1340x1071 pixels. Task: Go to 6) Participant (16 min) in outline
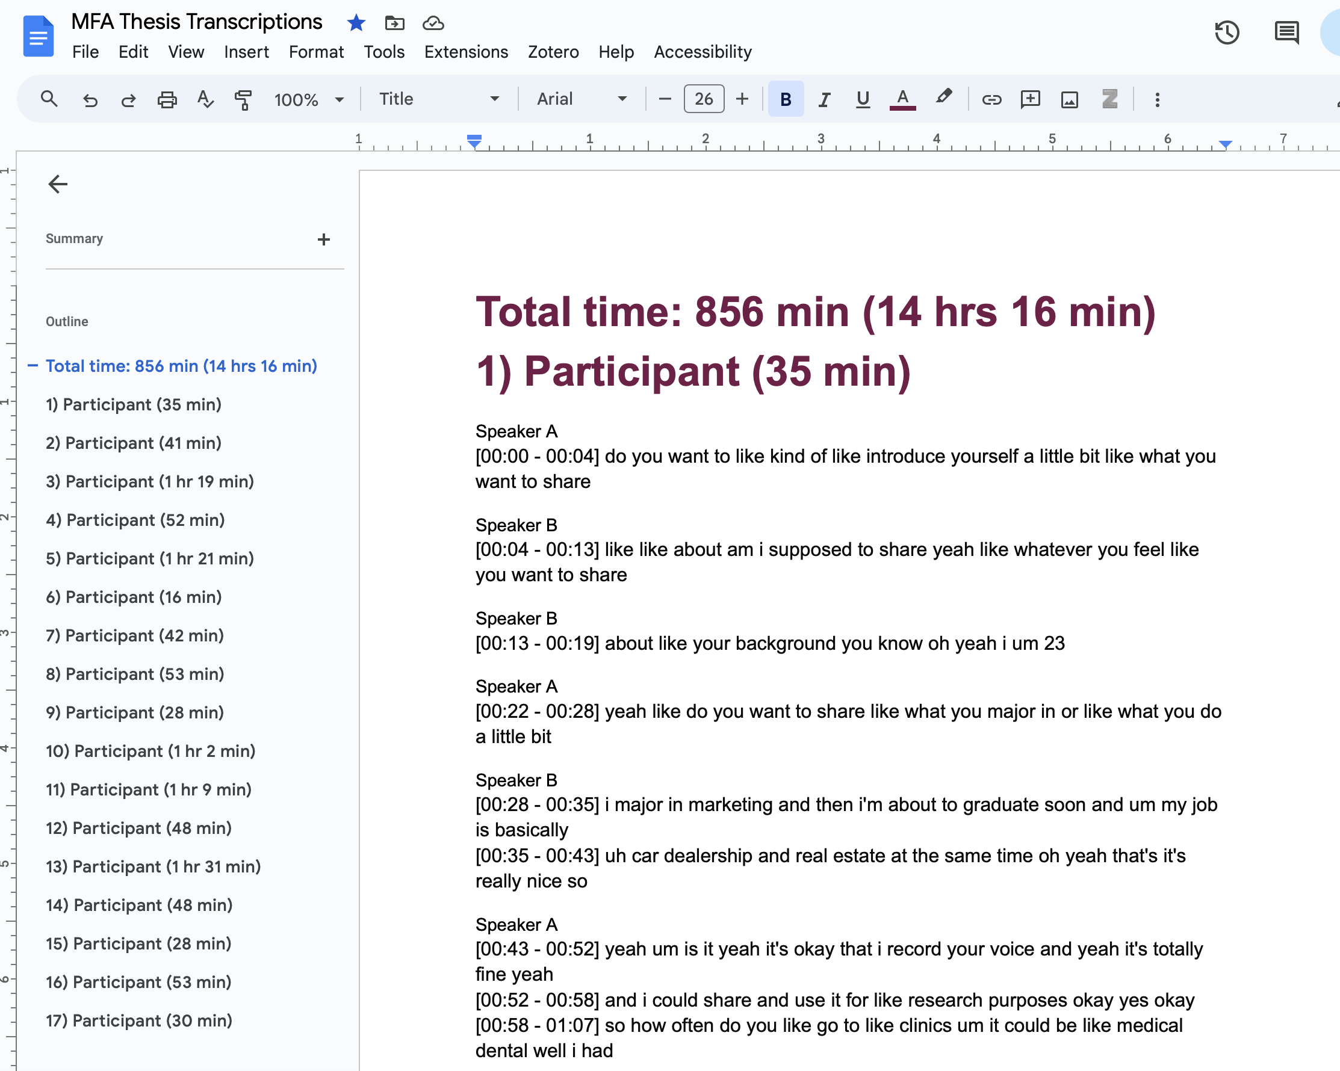click(133, 597)
